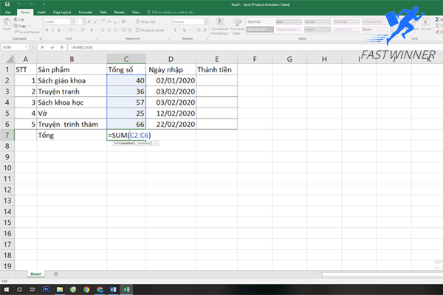Customize Quick Access Toolbar dropdown arrow
Screen dimensions: 443x295
click(x=44, y=4)
